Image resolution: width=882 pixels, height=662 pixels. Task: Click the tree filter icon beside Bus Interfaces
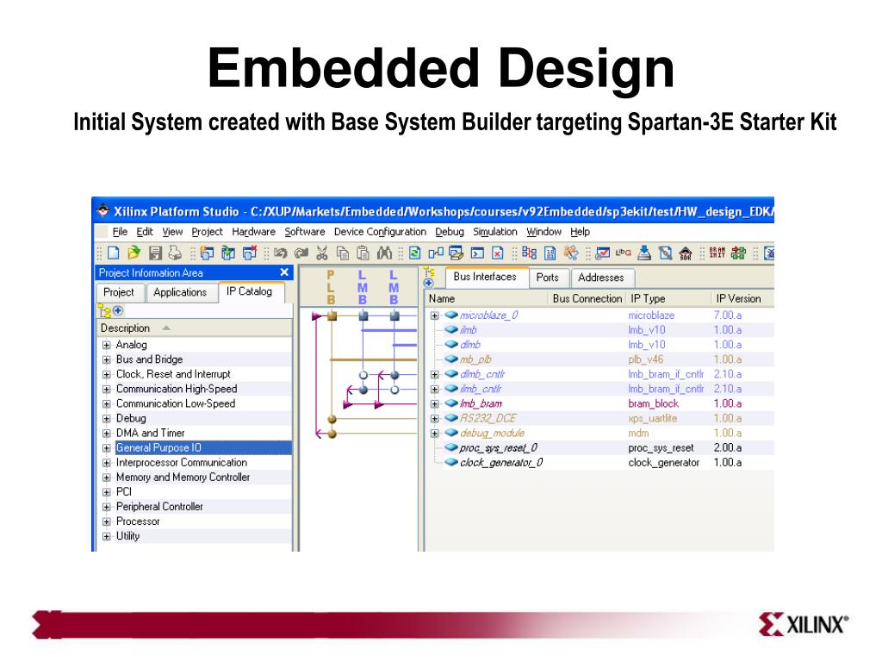pyautogui.click(x=429, y=273)
